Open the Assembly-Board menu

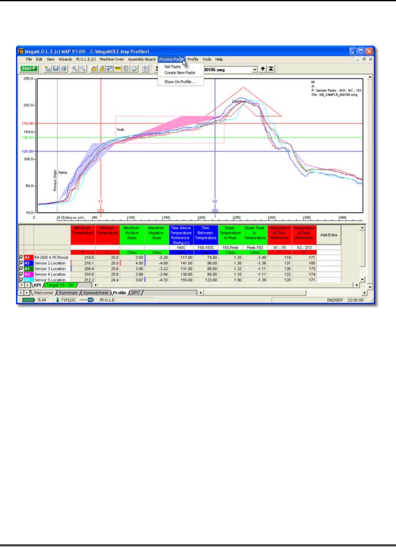pyautogui.click(x=142, y=59)
